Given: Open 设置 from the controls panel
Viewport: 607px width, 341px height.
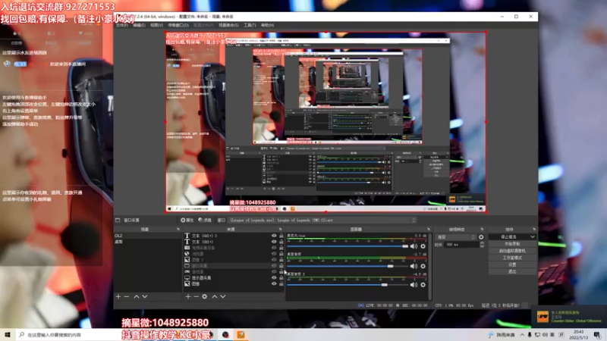Looking at the screenshot, I should pyautogui.click(x=512, y=264).
